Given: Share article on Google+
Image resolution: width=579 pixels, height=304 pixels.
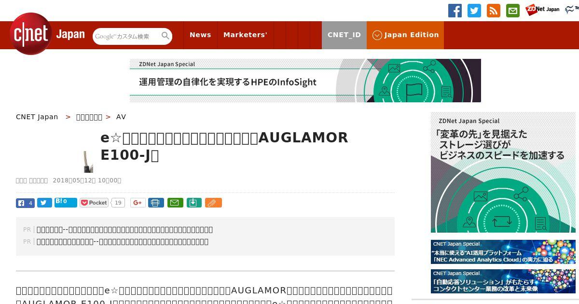Looking at the screenshot, I should pyautogui.click(x=138, y=203).
